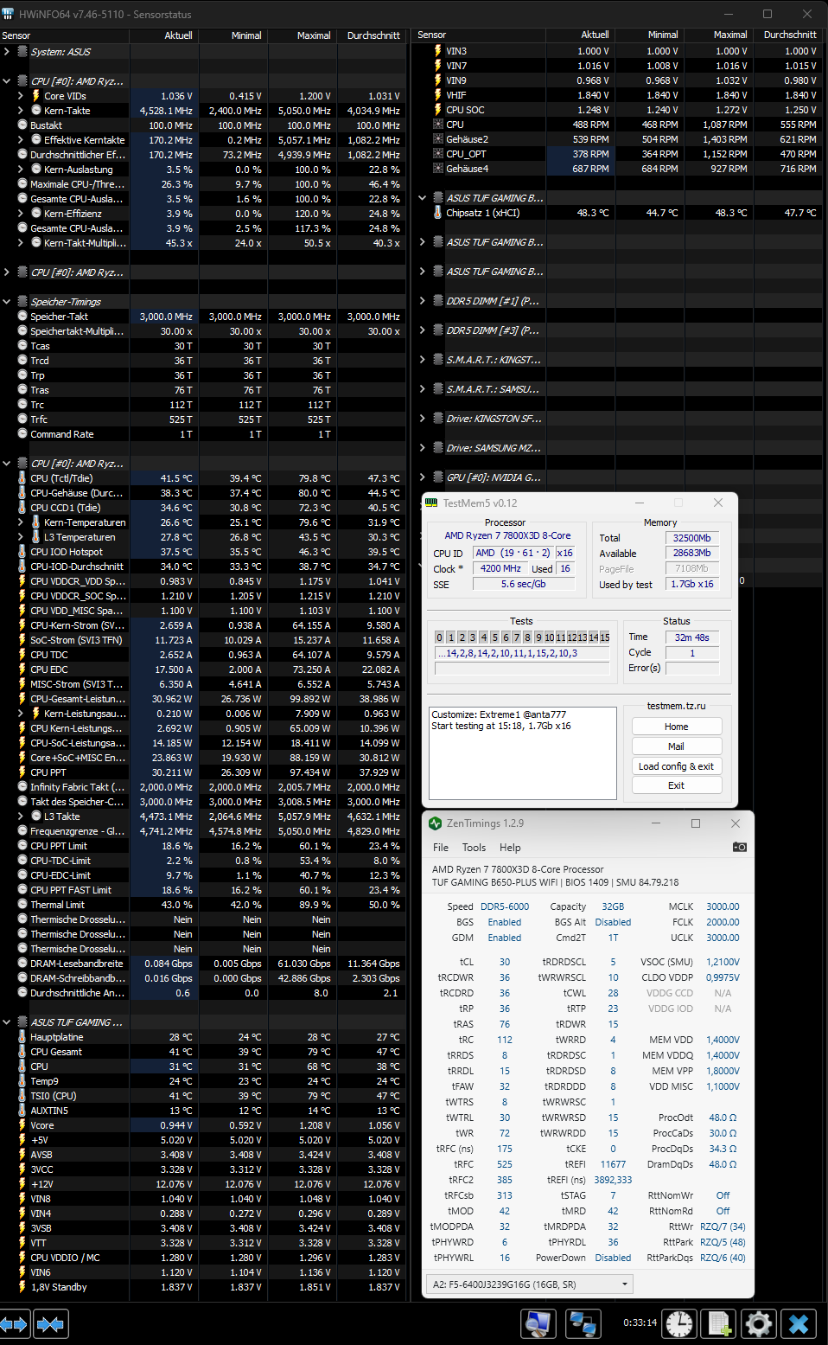Expand the Core VIDs row
Screen dimensions: 828x1345
21,96
